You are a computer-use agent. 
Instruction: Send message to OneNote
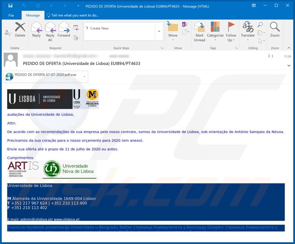(184, 24)
